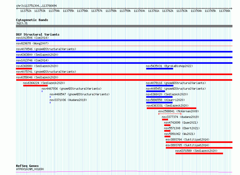This screenshot has height=175, width=240.
Task: Select the nsv5571308 (Ebert2021) label
Action: tap(182, 128)
